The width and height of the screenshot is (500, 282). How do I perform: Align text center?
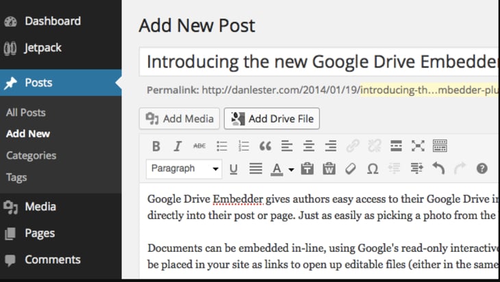click(x=309, y=146)
